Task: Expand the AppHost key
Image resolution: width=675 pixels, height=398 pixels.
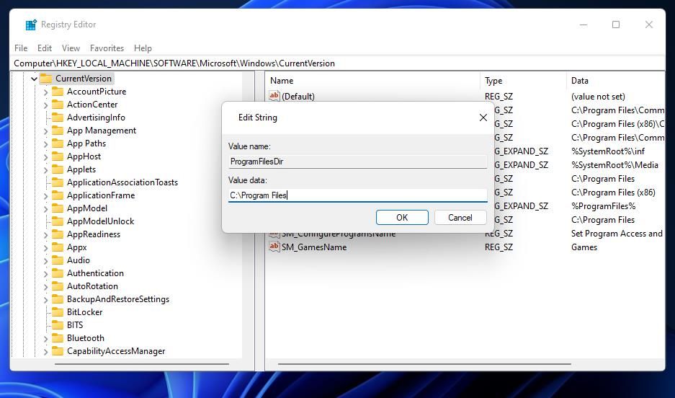Action: [x=45, y=157]
